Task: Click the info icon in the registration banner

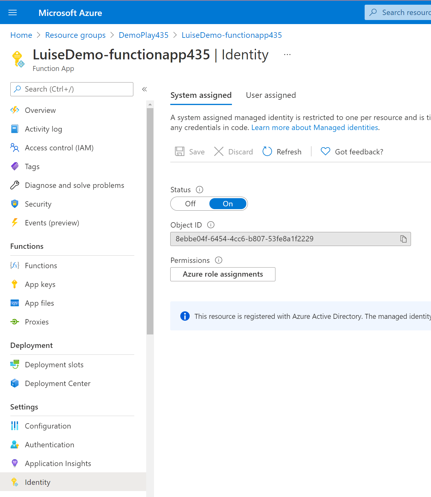Action: [185, 316]
